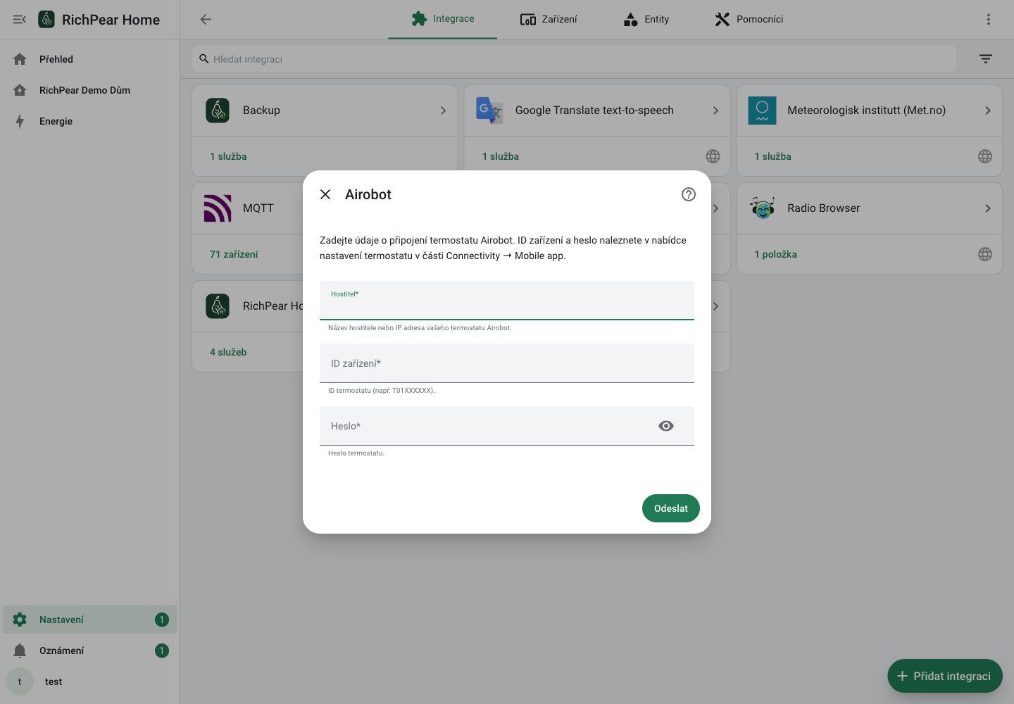The height and width of the screenshot is (704, 1014).
Task: Expand Google Translate text-to-speech chevron
Action: pos(715,111)
